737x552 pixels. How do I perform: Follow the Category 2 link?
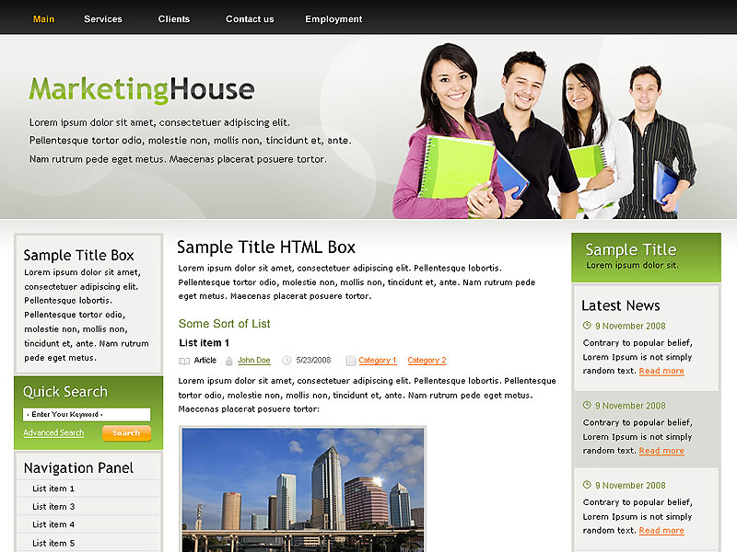tap(427, 361)
